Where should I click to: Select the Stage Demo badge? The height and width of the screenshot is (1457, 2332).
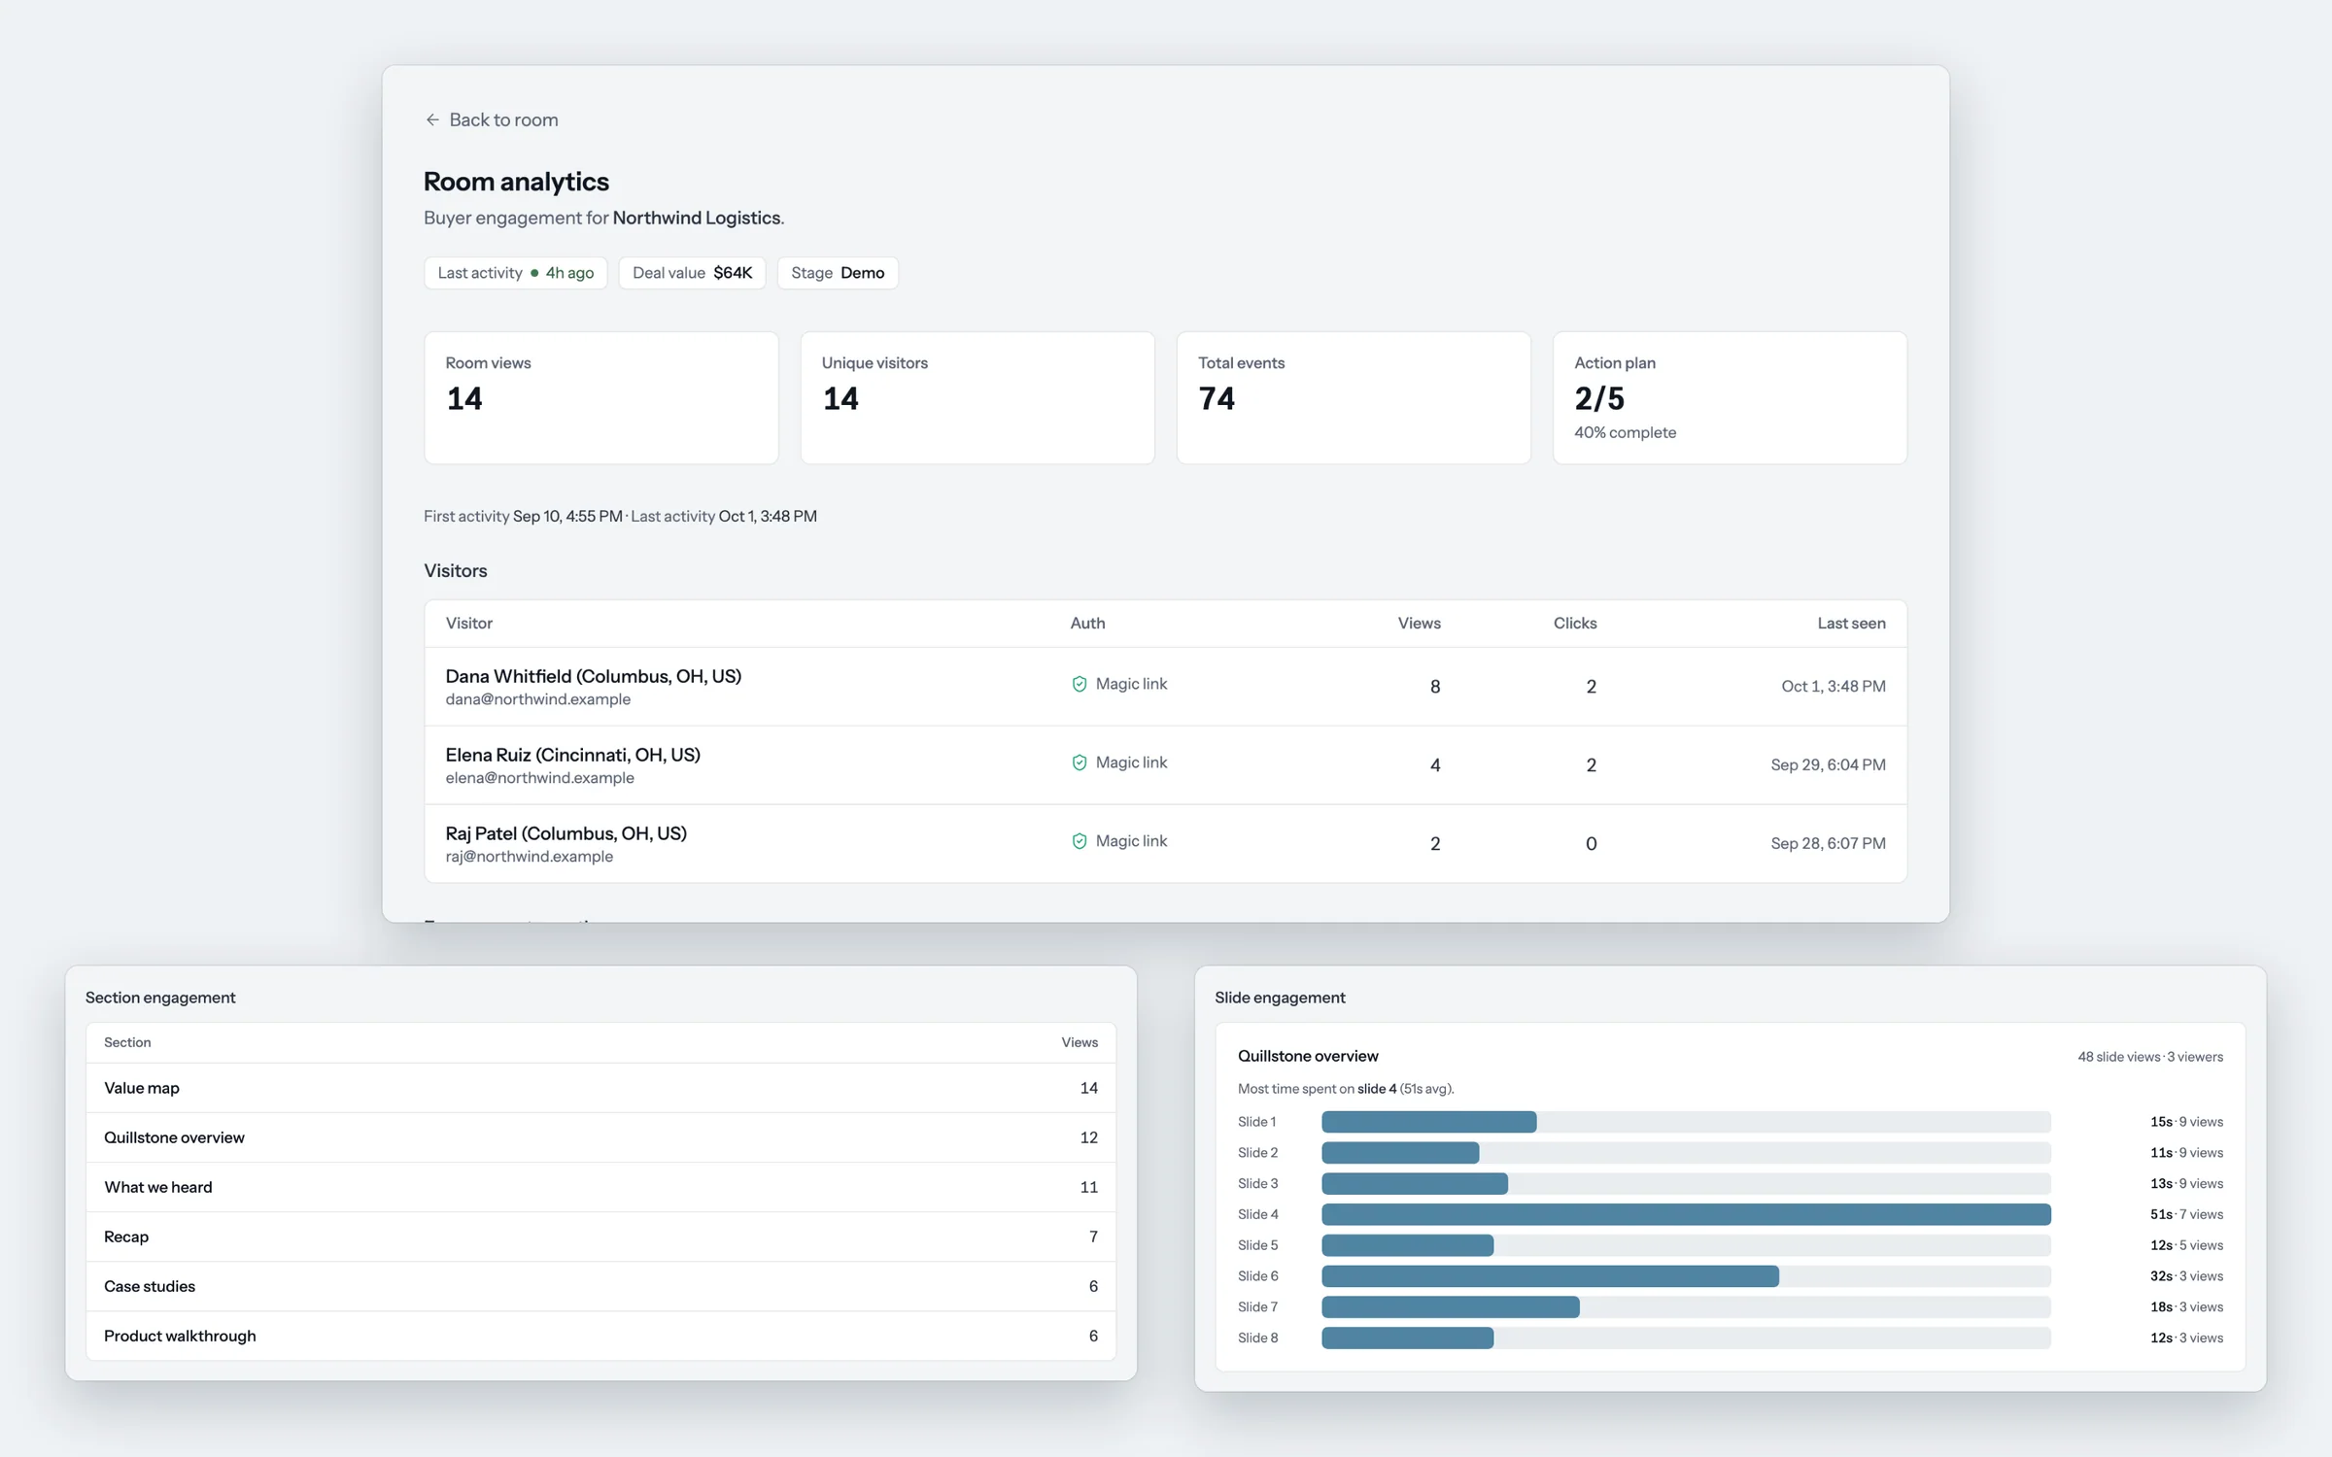coord(838,273)
